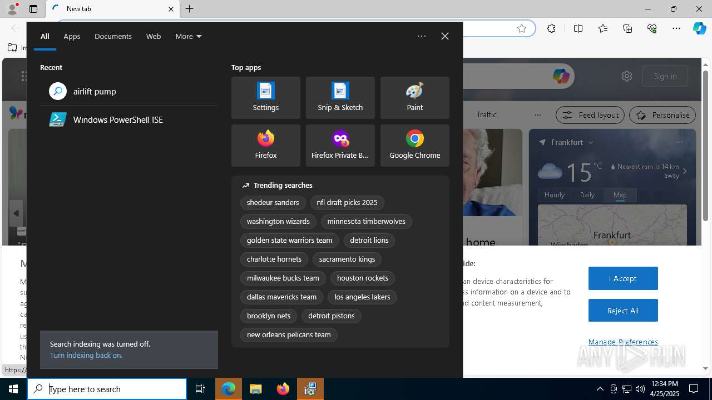Click Turn indexing back on link
This screenshot has width=712, height=400.
86,355
